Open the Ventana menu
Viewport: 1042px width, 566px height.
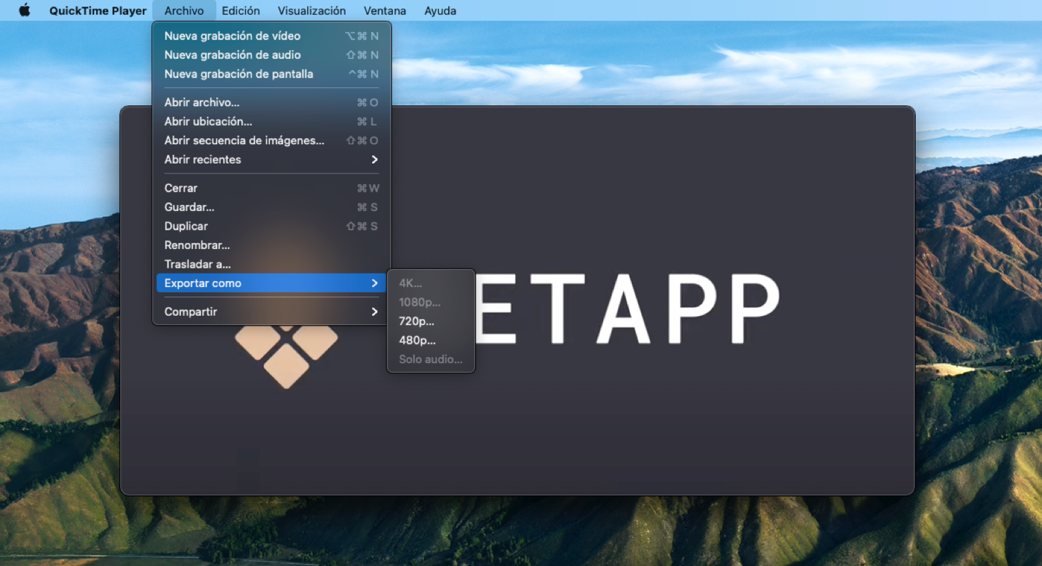click(x=384, y=10)
